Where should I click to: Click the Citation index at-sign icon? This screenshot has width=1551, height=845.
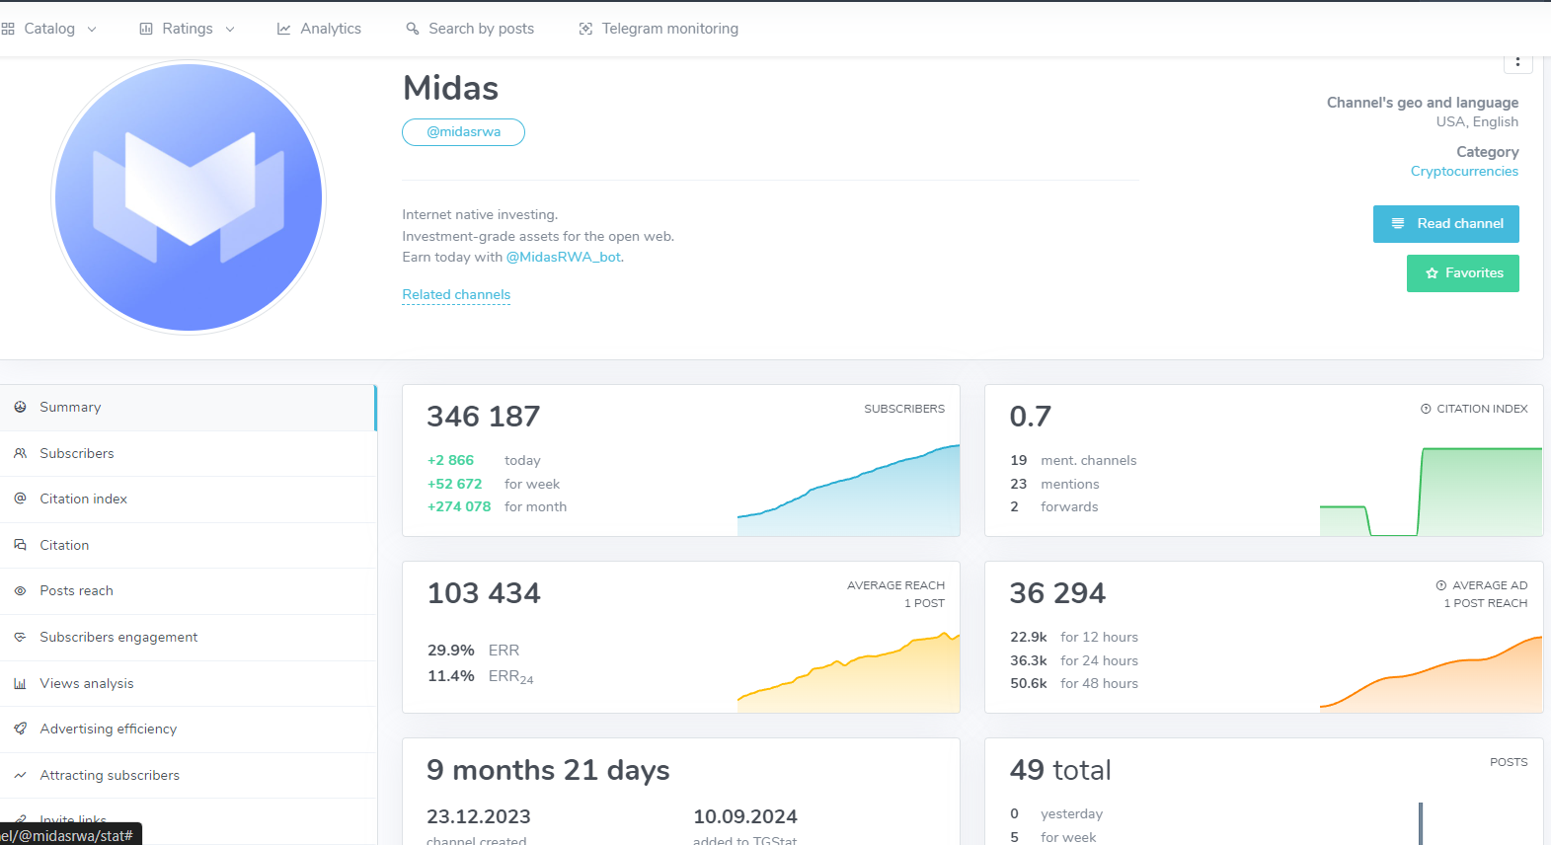pyautogui.click(x=20, y=499)
